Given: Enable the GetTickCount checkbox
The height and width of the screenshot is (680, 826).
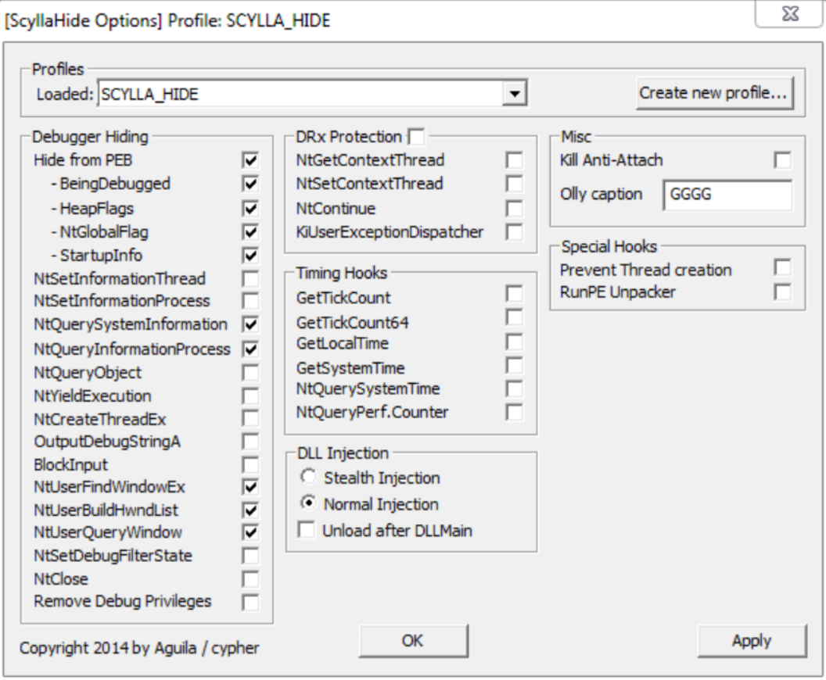Looking at the screenshot, I should (514, 294).
